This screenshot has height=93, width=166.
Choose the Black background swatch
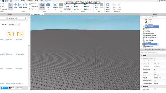[x=12, y=88]
